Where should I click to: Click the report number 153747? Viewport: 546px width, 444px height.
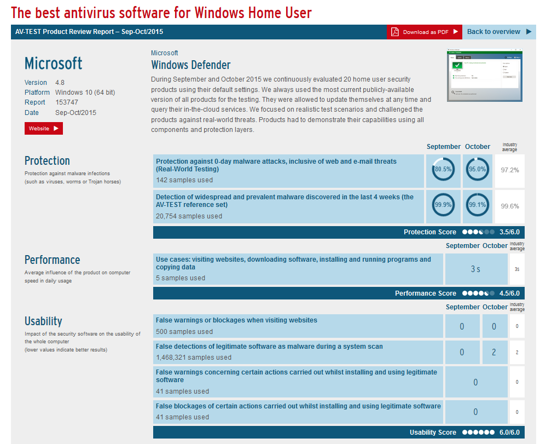pyautogui.click(x=67, y=102)
